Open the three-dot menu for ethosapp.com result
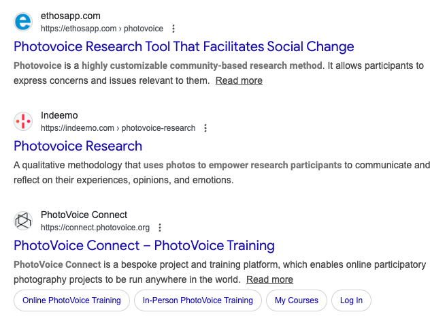 174,29
